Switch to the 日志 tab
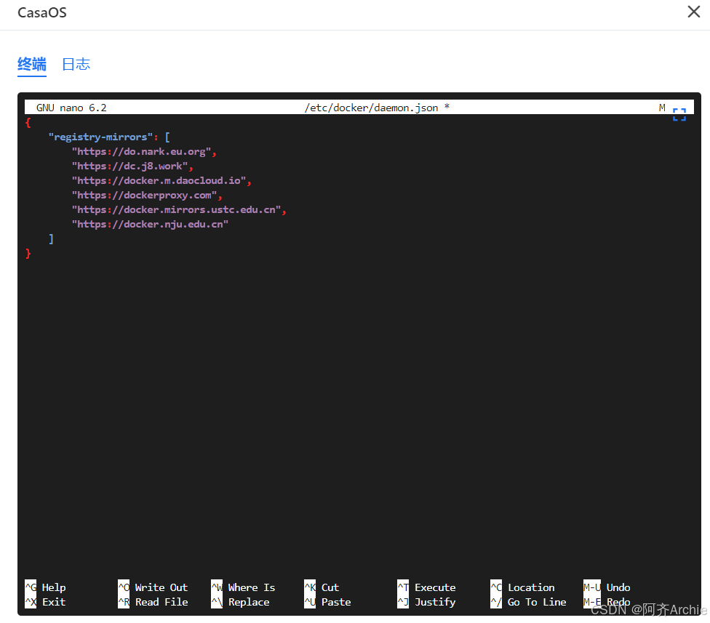The image size is (710, 623). tap(76, 64)
